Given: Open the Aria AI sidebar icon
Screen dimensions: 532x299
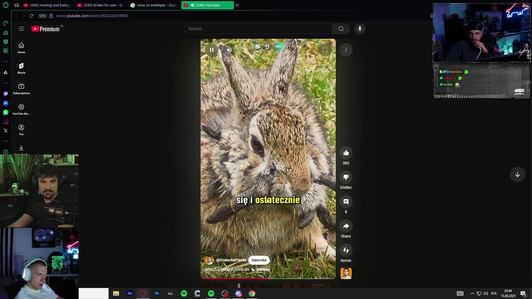Looking at the screenshot, I should pyautogui.click(x=5, y=72).
